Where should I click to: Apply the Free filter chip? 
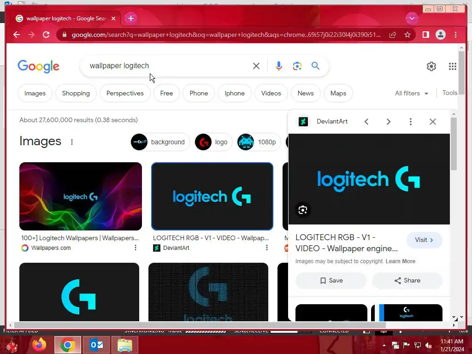coord(166,93)
